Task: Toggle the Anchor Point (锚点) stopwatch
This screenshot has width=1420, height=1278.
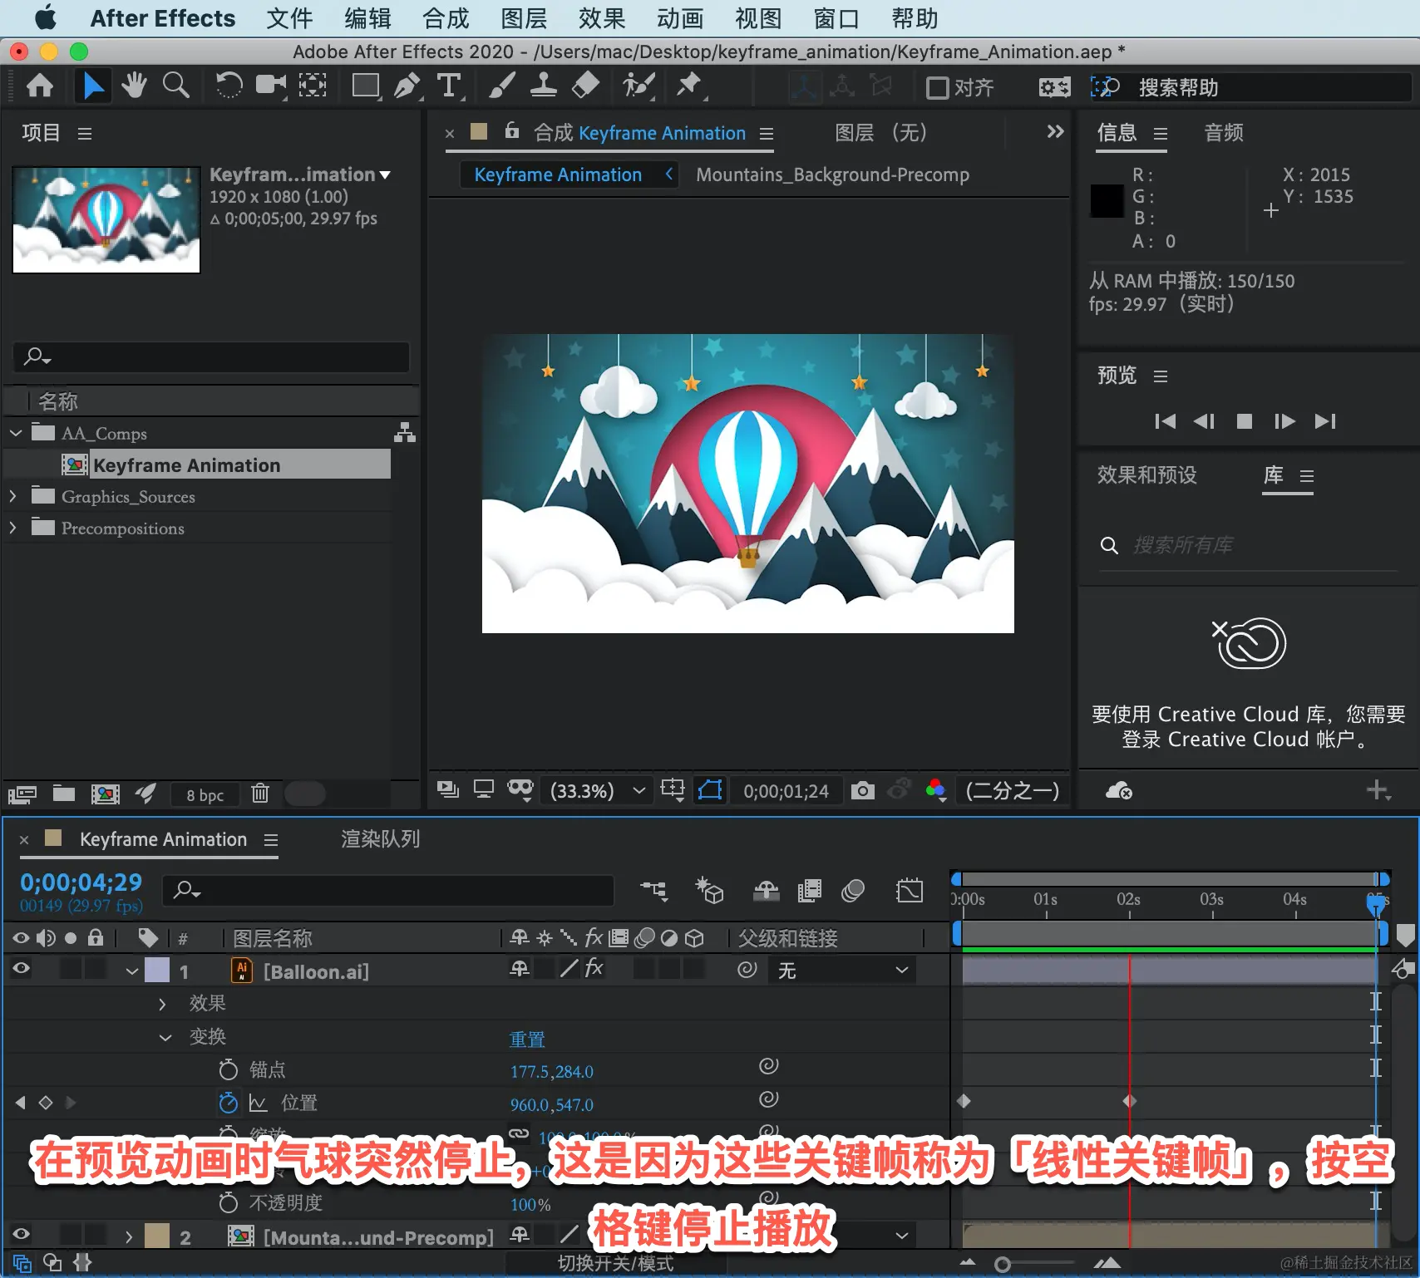Action: click(228, 1069)
